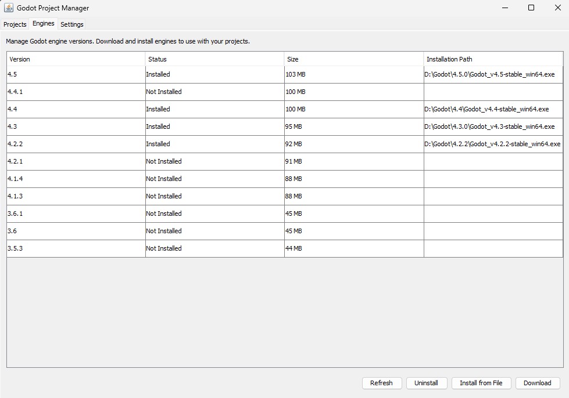Click the Size column header
Screen dimensions: 569x398
click(353, 59)
